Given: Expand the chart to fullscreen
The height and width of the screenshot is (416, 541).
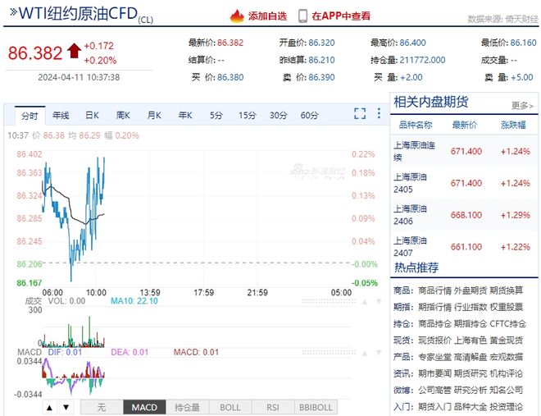Looking at the screenshot, I should (x=360, y=113).
